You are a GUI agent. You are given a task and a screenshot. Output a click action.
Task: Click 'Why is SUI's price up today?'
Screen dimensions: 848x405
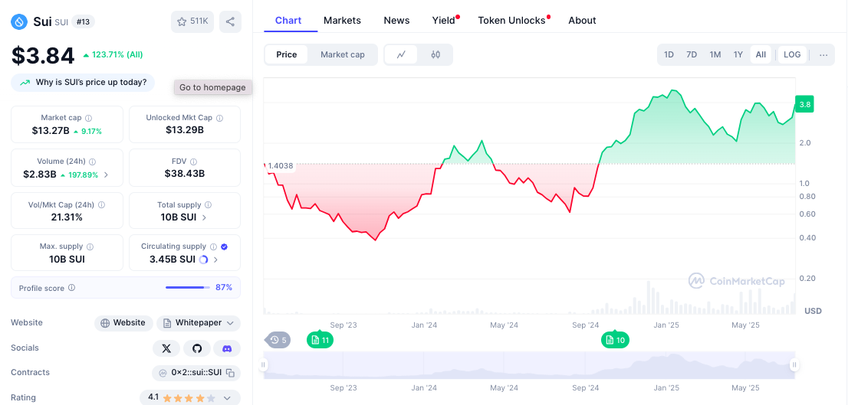pos(83,83)
